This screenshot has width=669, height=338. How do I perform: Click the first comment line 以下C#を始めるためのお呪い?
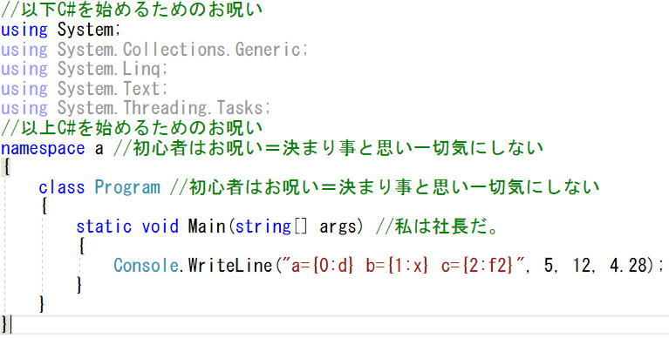[132, 10]
